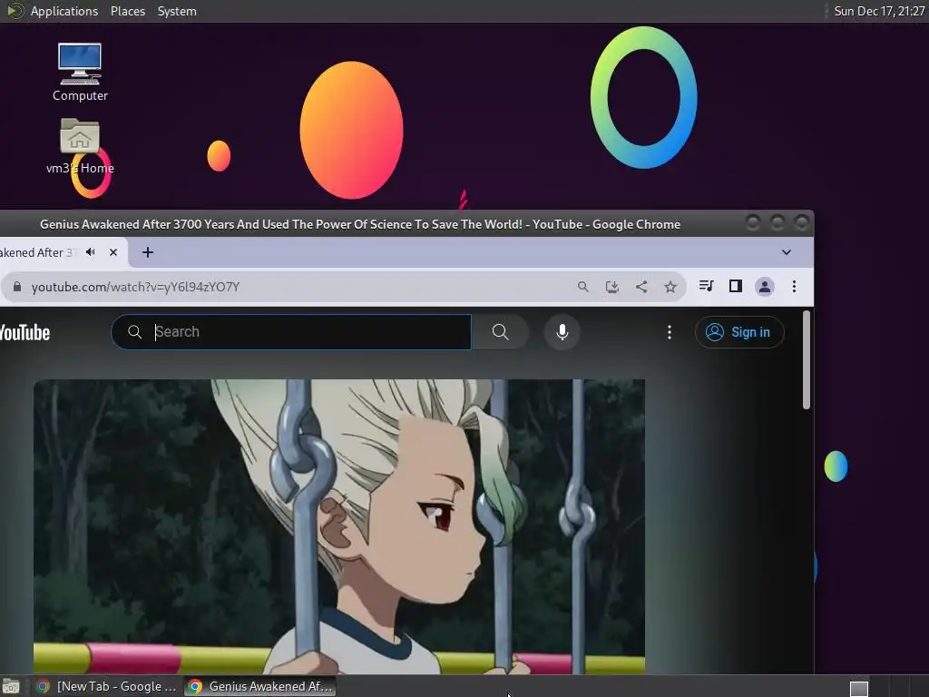The width and height of the screenshot is (929, 697).
Task: Toggle the Chrome side panel
Action: [735, 286]
